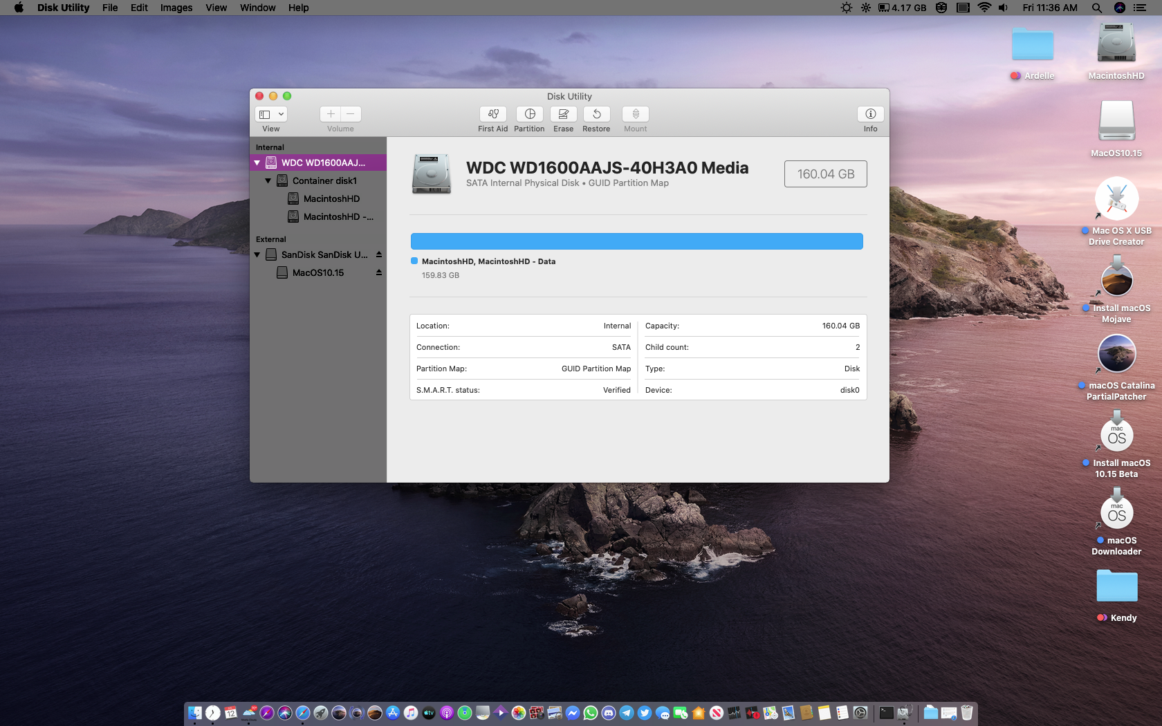Select the MacintoshHD desktop drive icon
Image resolution: width=1162 pixels, height=726 pixels.
tap(1116, 43)
